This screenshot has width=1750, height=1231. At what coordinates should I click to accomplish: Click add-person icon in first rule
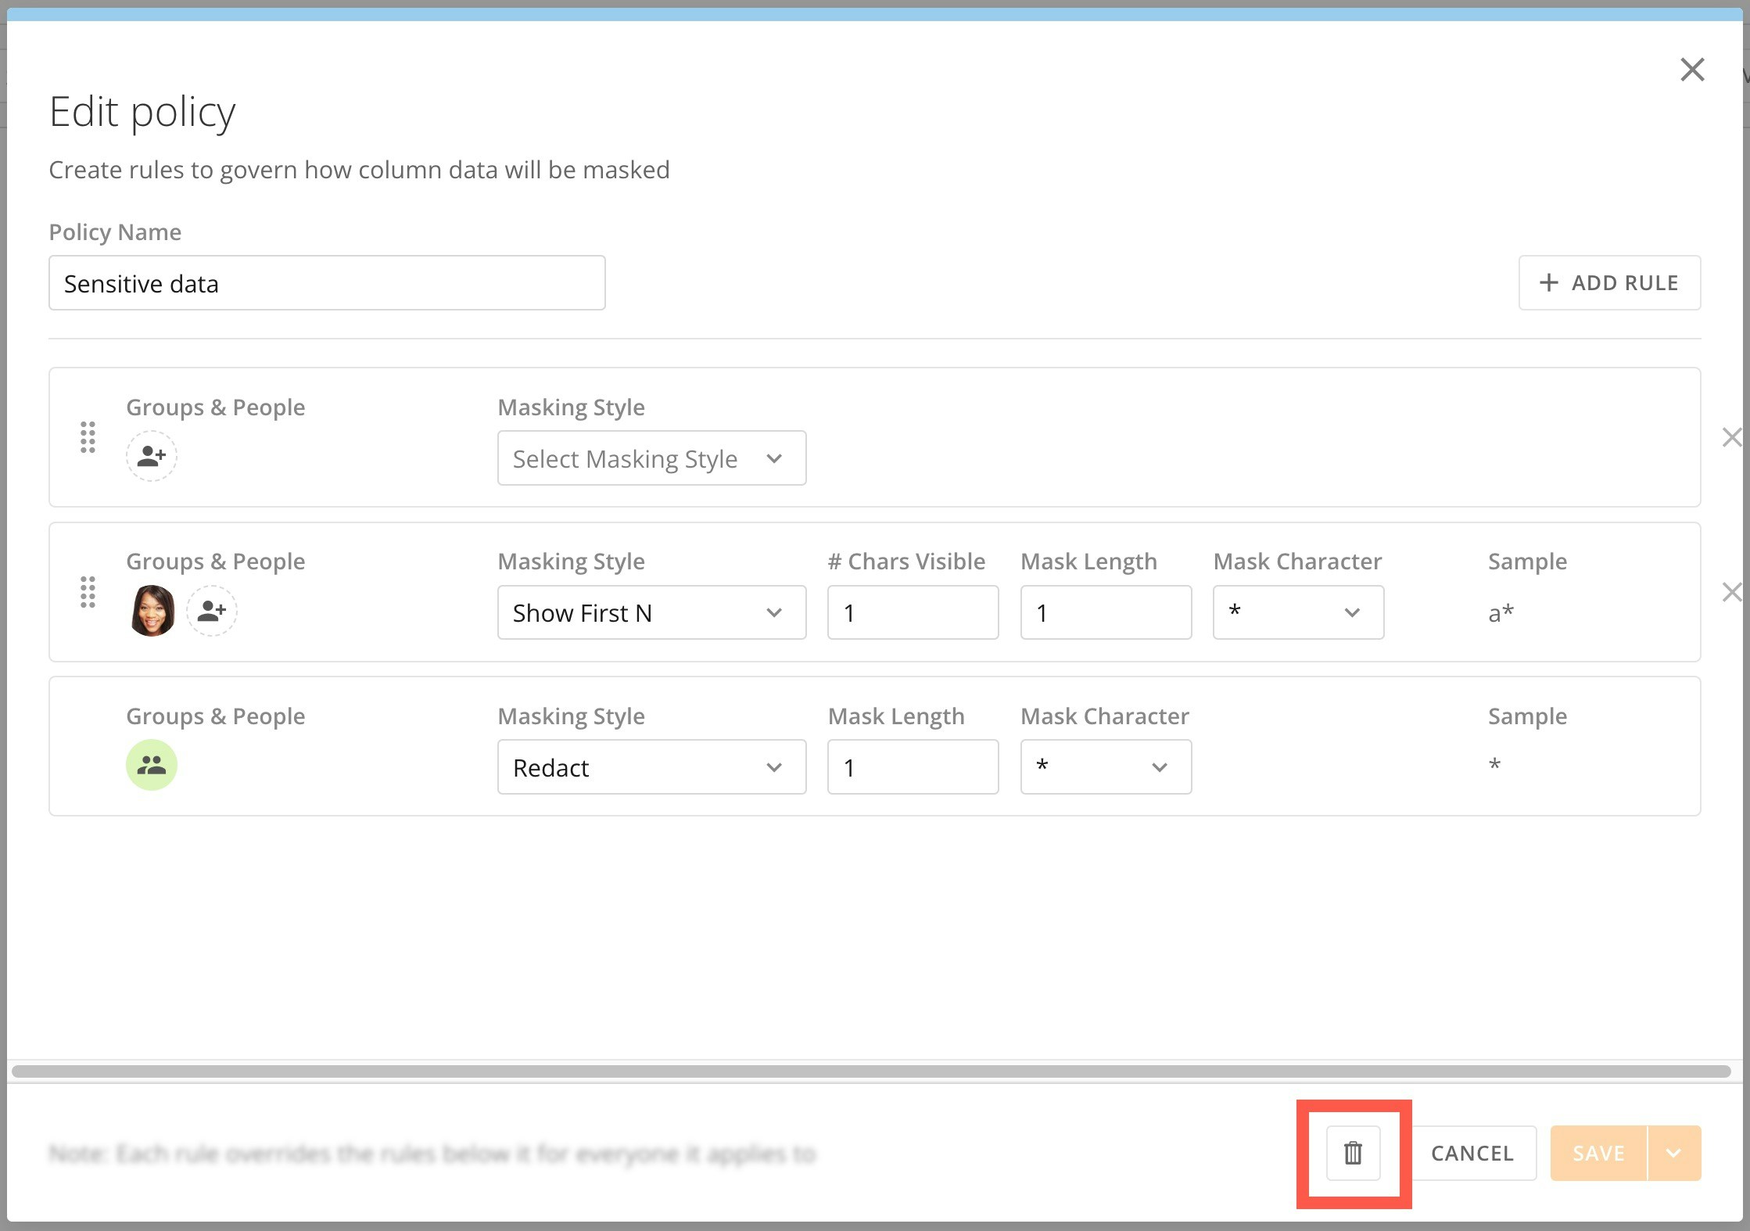tap(152, 456)
